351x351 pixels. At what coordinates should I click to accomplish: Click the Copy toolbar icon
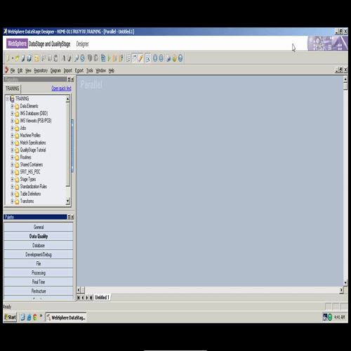[x=50, y=58]
